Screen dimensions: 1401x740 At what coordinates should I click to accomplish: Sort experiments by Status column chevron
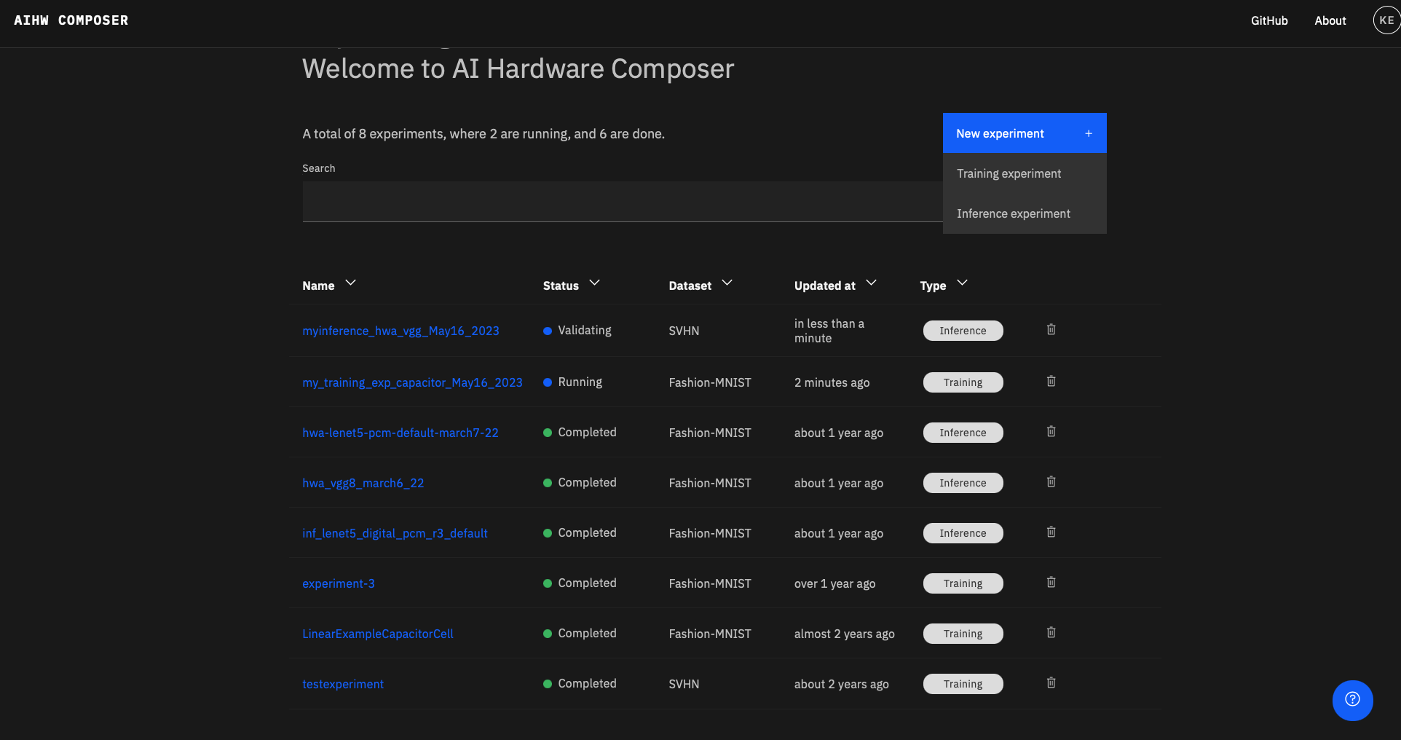pyautogui.click(x=594, y=283)
